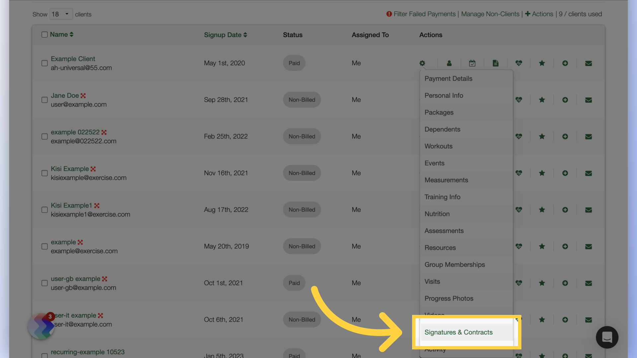Open the calendar icon for Example Client

[472, 63]
